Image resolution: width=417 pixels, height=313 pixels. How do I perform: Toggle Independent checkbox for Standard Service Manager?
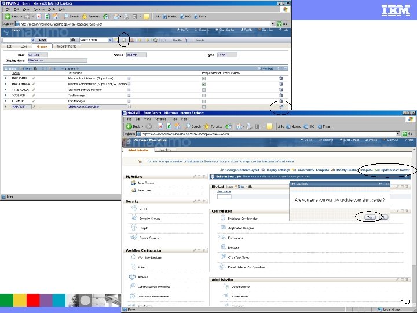tap(204, 90)
